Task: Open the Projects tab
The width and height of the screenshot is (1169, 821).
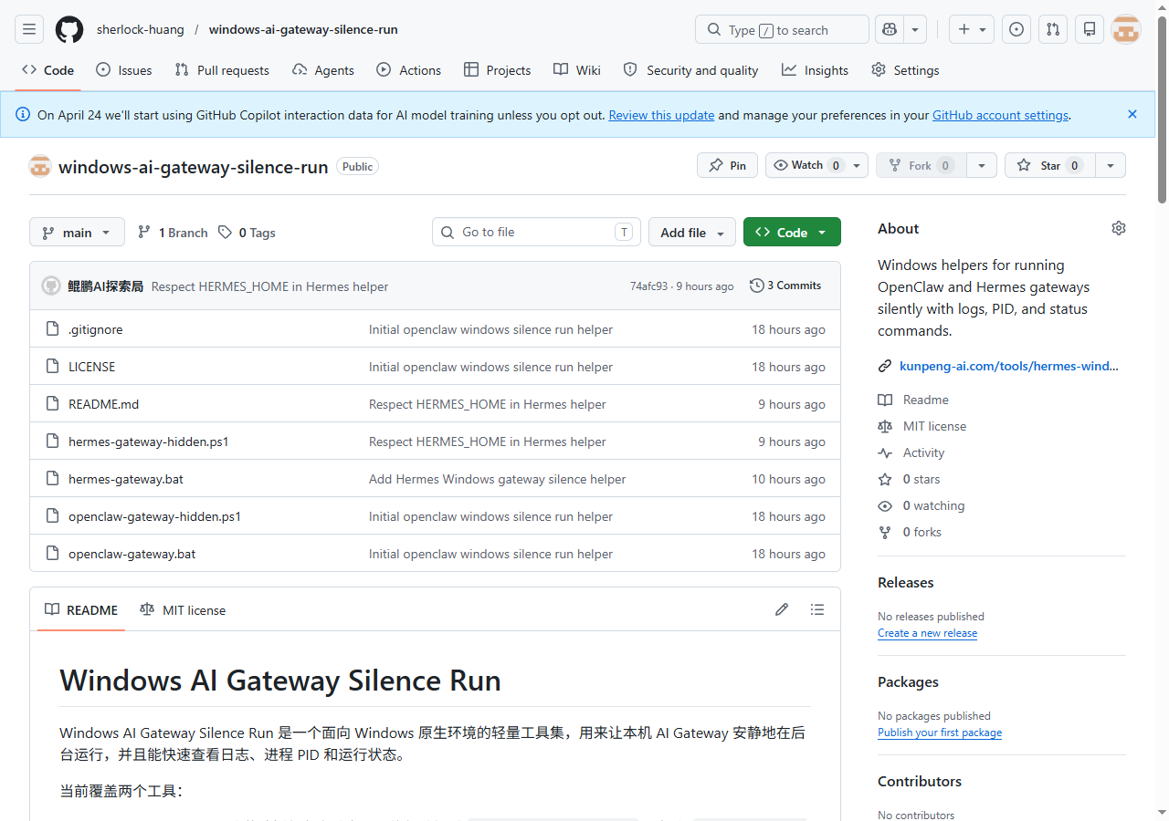Action: pyautogui.click(x=497, y=70)
